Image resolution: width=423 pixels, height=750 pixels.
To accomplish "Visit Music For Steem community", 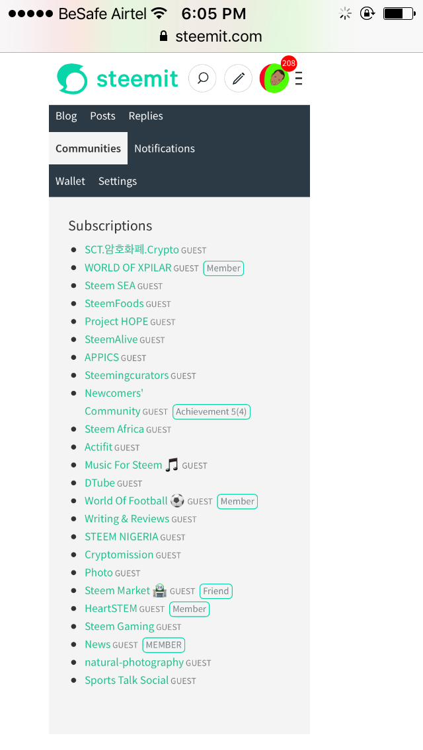I will [x=124, y=465].
